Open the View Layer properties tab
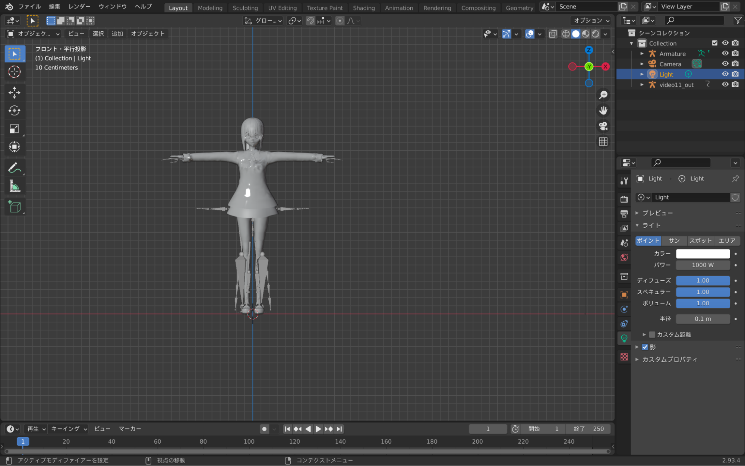The height and width of the screenshot is (466, 745). click(624, 229)
